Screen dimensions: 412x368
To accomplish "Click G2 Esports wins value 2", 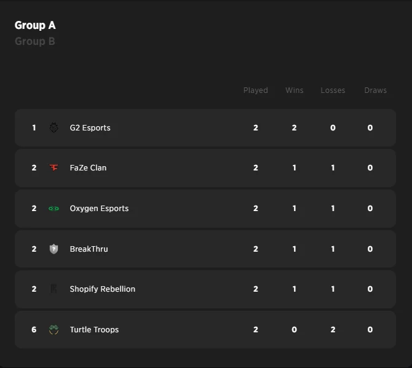I will [294, 128].
